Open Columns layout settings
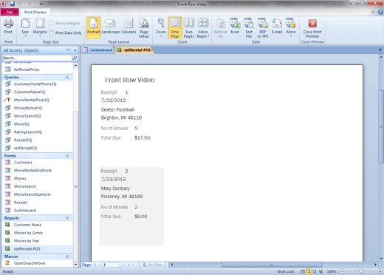 [x=128, y=27]
